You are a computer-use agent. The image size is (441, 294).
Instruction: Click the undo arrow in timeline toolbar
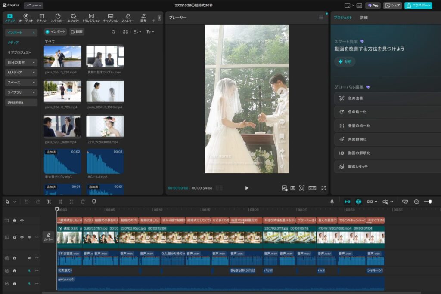click(x=26, y=202)
